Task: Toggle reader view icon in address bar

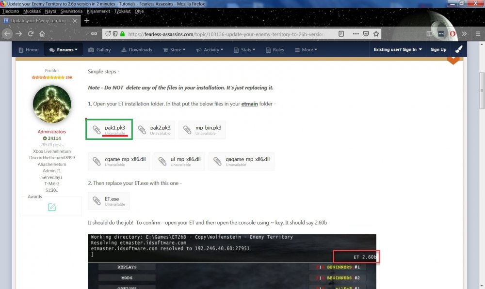Action: 341,34
